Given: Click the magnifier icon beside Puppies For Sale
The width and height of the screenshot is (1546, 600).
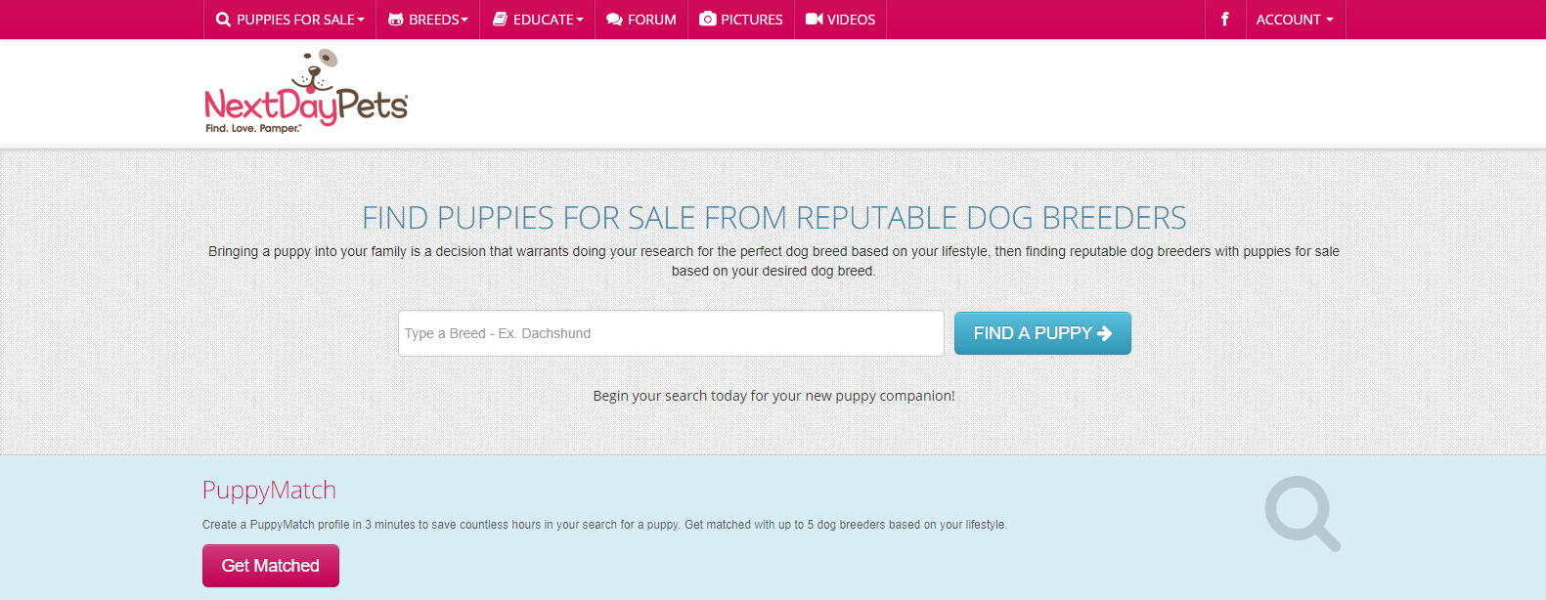Looking at the screenshot, I should coord(224,20).
